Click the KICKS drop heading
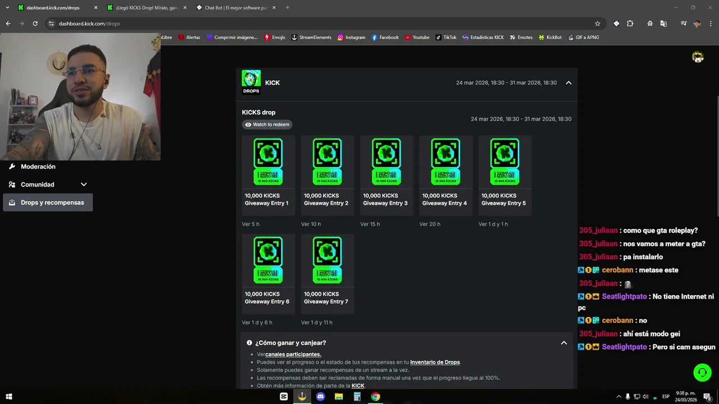This screenshot has height=404, width=719. [258, 112]
